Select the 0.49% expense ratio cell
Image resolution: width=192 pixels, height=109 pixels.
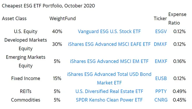(x=180, y=91)
